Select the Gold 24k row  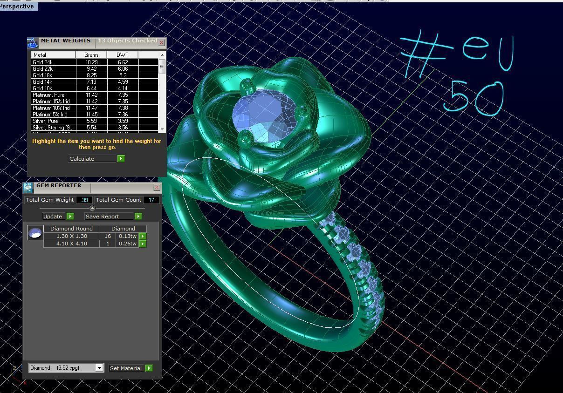click(95, 62)
